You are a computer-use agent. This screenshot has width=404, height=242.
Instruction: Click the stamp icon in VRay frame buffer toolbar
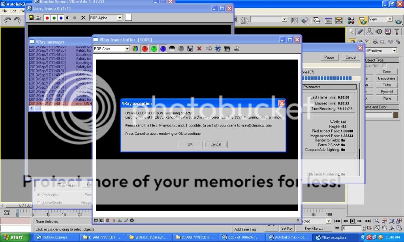tap(236, 48)
